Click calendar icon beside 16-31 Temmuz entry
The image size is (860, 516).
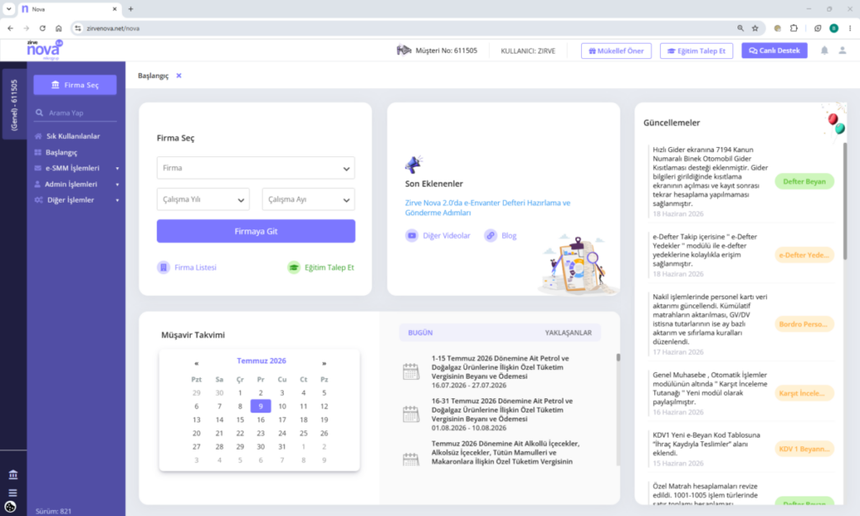pyautogui.click(x=411, y=414)
